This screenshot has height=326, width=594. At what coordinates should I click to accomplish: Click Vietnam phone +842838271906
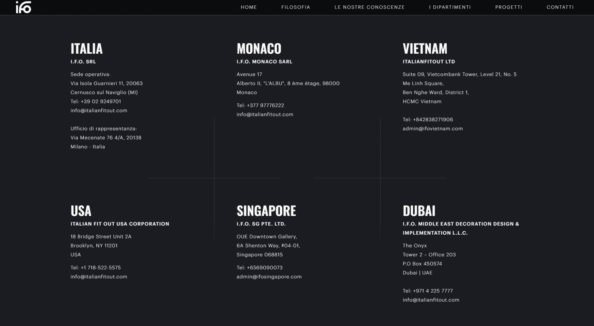(433, 120)
